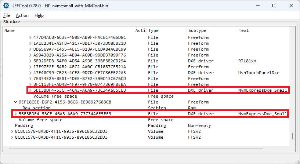
Task: Open the Help menu
Action: (39, 15)
